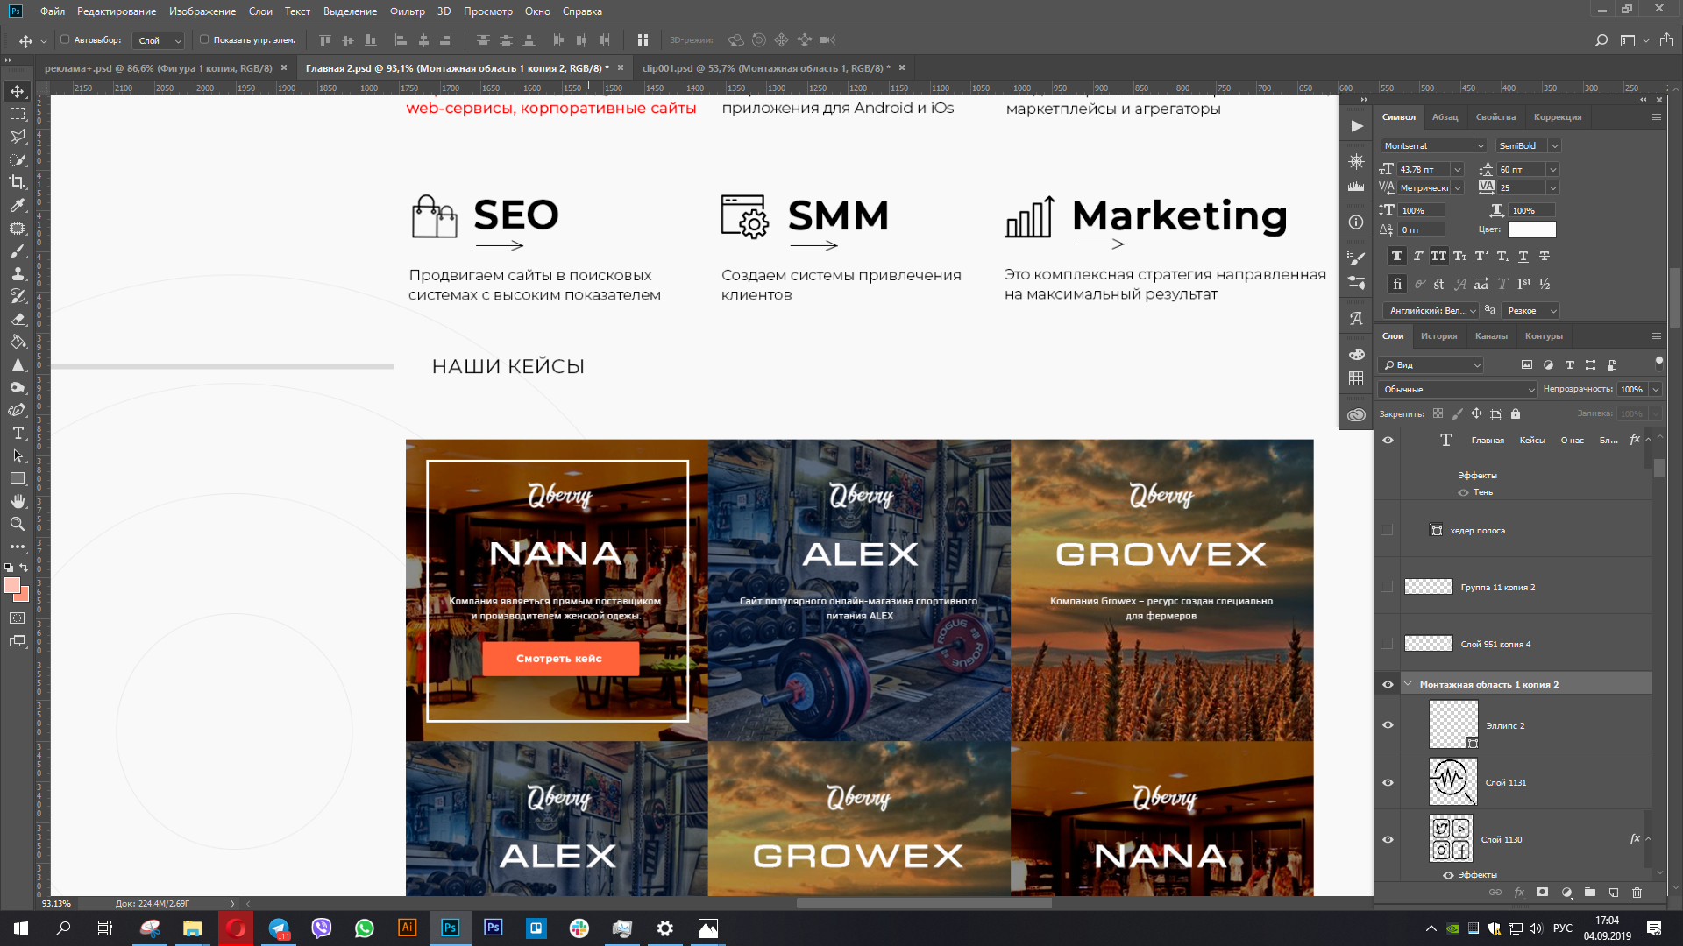
Task: Select the Zoom tool
Action: (x=18, y=524)
